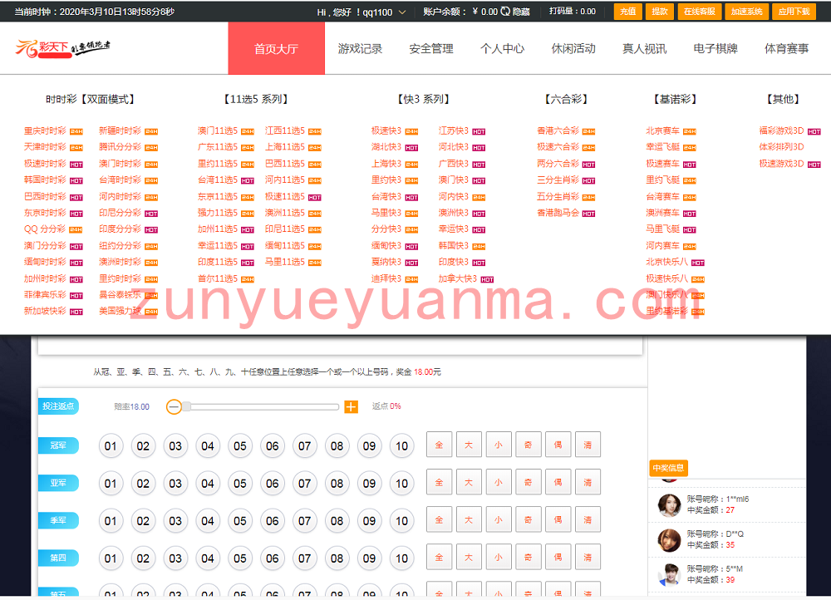This screenshot has height=600, width=831.
Task: Click 小 quick-pick in 亚军 row
Action: click(x=498, y=482)
